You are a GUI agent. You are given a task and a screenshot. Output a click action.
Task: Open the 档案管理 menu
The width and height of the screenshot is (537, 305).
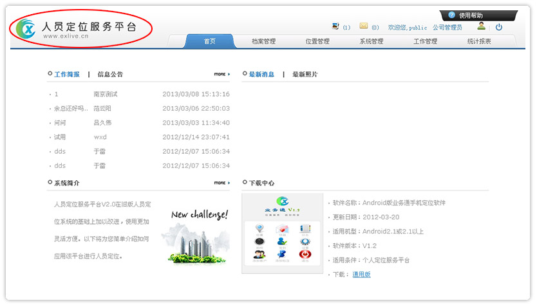[263, 41]
